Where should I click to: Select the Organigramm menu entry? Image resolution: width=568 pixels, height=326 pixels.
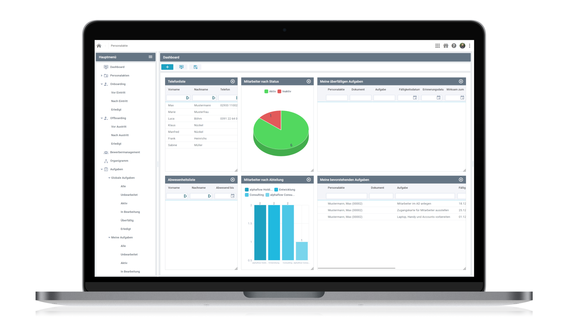[119, 161]
